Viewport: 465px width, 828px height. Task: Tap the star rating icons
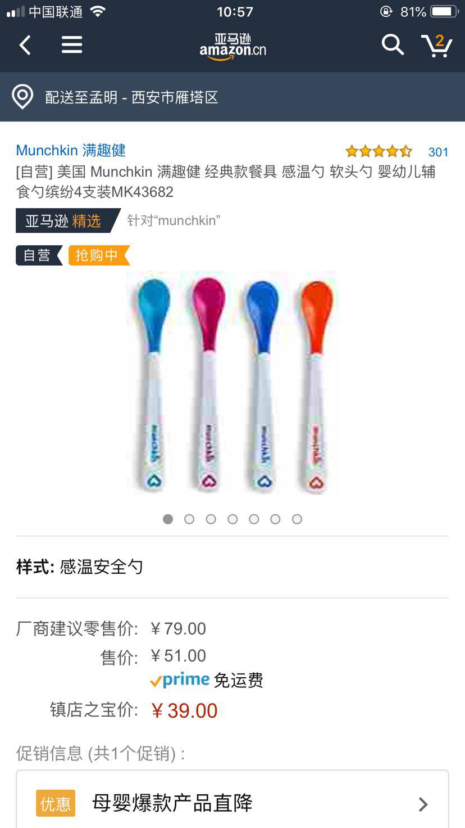coord(379,151)
